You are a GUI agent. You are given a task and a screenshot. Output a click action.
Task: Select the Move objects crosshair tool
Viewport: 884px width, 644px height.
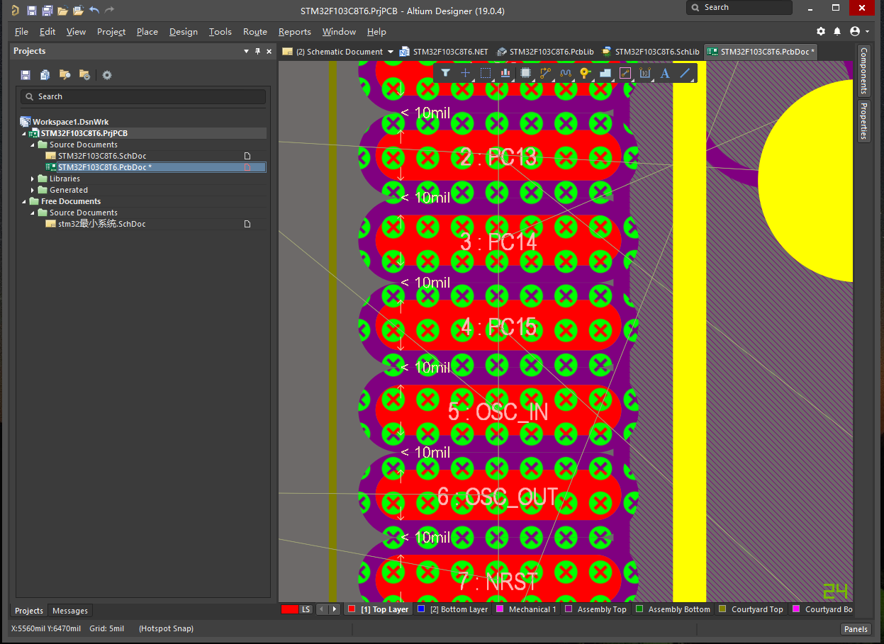click(465, 73)
